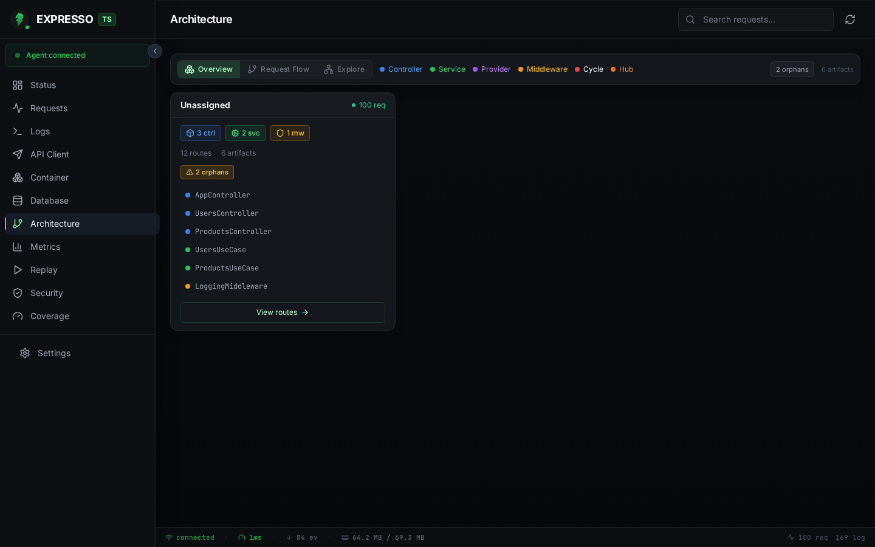Open Metrics via bar chart icon
Image resolution: width=875 pixels, height=547 pixels.
point(18,247)
